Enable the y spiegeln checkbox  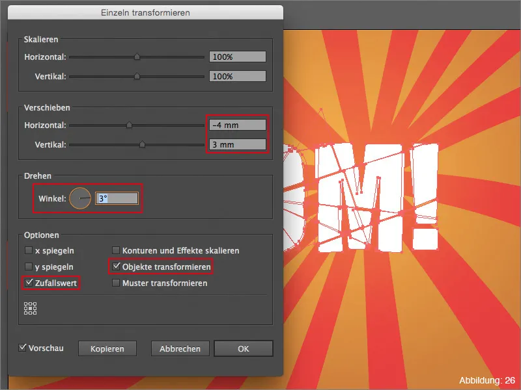click(x=29, y=266)
